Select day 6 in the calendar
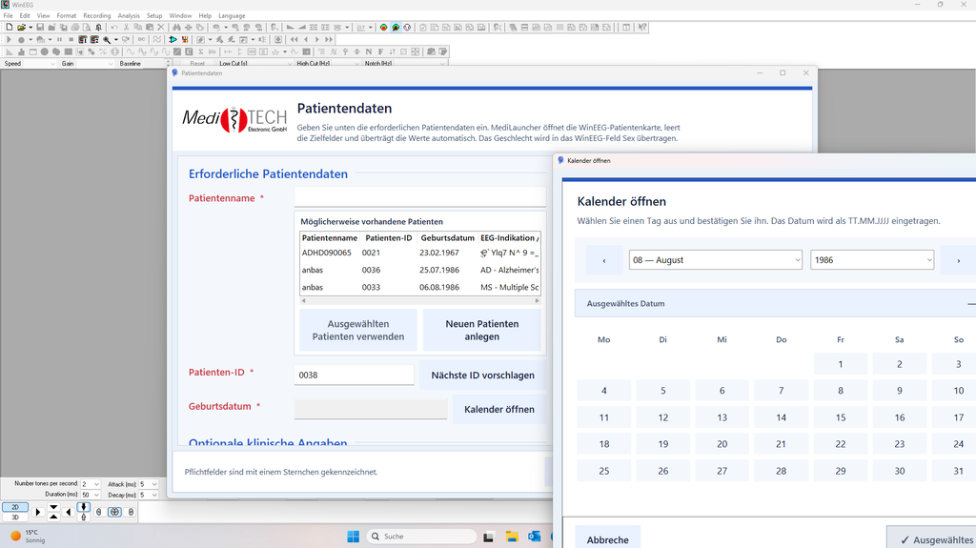Image resolution: width=976 pixels, height=548 pixels. [722, 391]
